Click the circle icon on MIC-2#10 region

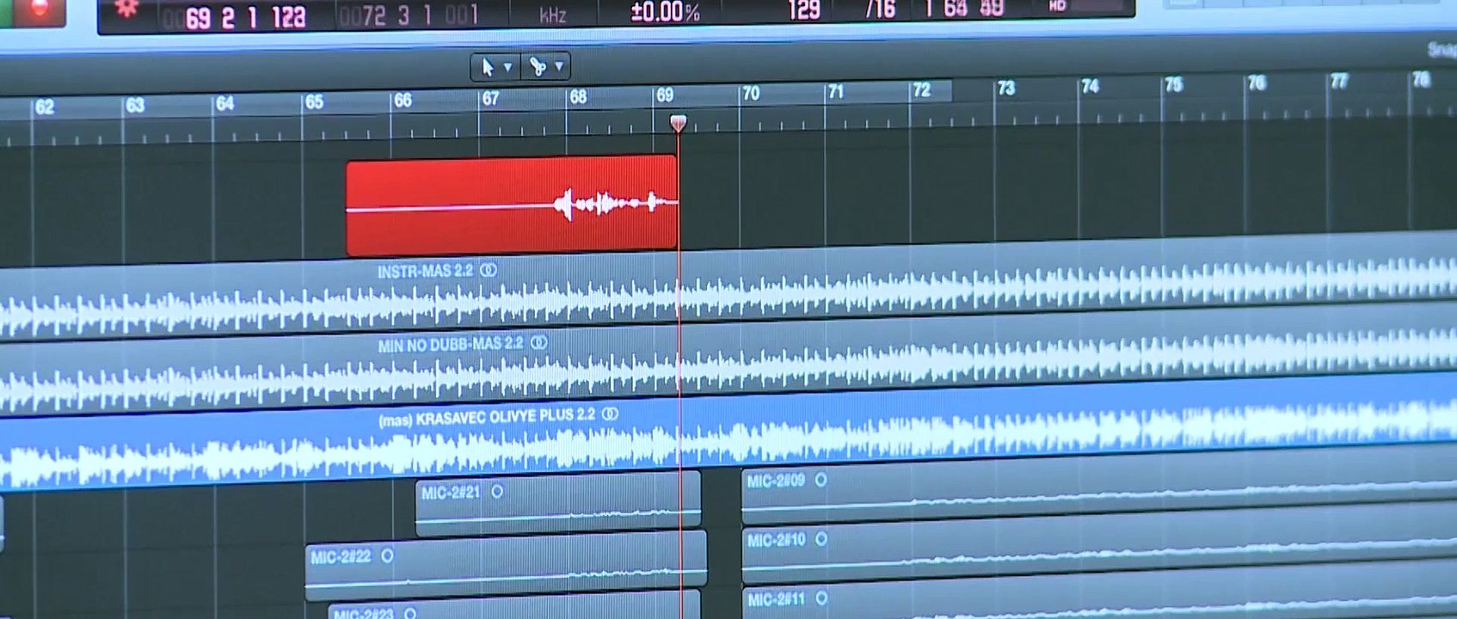pyautogui.click(x=821, y=539)
